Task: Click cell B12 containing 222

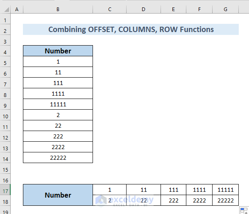Action: click(58, 136)
